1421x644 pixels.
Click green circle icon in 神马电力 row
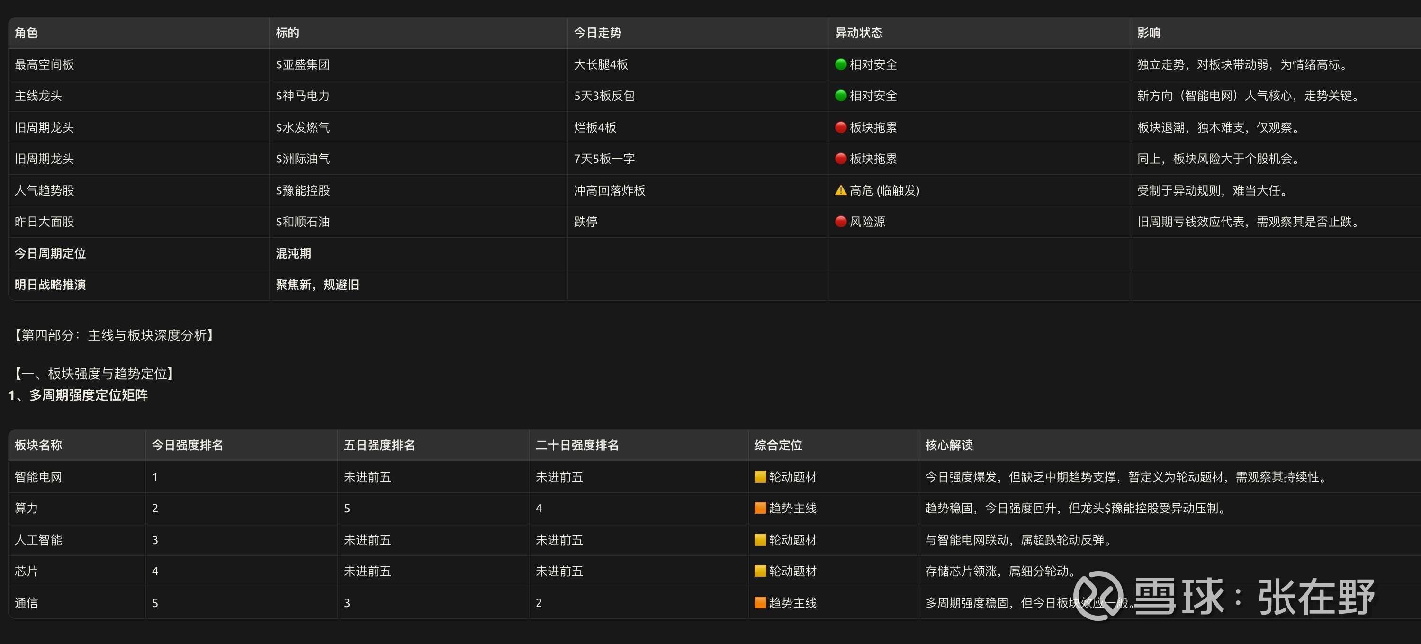click(841, 96)
